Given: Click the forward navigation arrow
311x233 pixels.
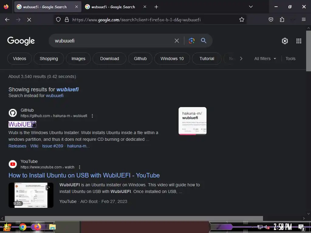Looking at the screenshot, I should pyautogui.click(x=18, y=20).
